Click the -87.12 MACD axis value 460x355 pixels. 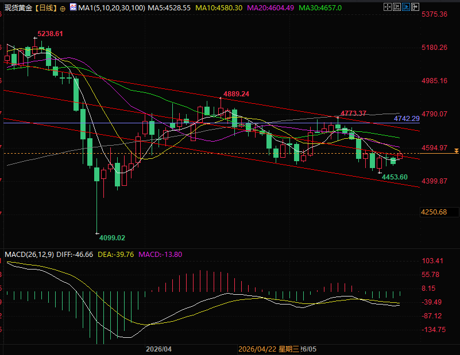(431, 316)
